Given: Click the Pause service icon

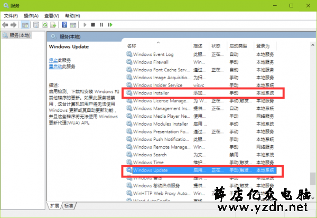Looking at the screenshot, I should (x=101, y=25).
